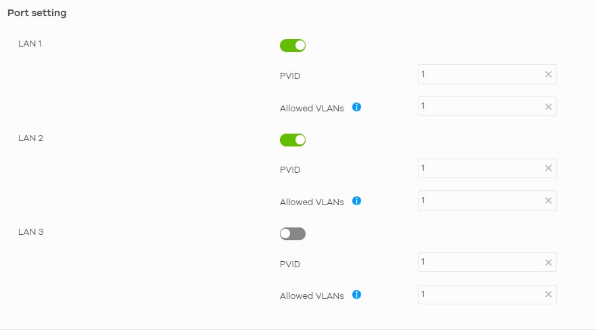Disable the LAN 1 port toggle
Image resolution: width=597 pixels, height=330 pixels.
(x=293, y=46)
